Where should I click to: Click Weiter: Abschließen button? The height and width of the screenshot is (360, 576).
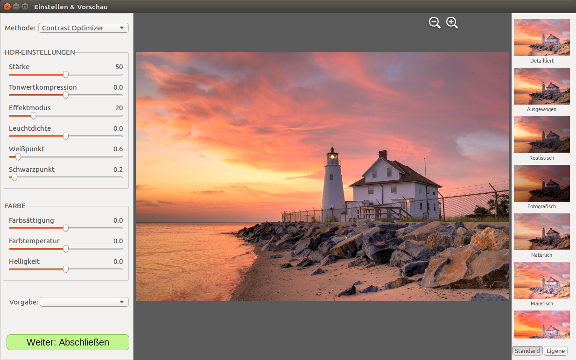pos(68,342)
